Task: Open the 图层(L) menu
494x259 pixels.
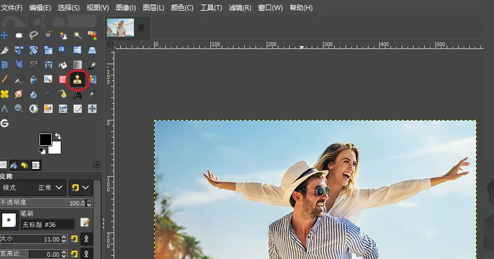Action: pyautogui.click(x=153, y=8)
